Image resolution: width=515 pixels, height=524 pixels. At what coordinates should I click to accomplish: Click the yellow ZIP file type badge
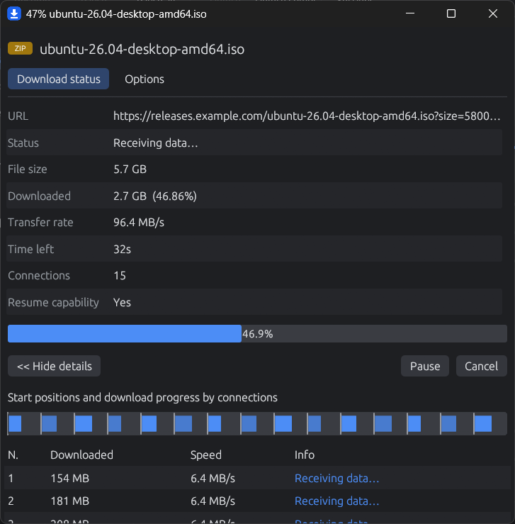click(20, 48)
